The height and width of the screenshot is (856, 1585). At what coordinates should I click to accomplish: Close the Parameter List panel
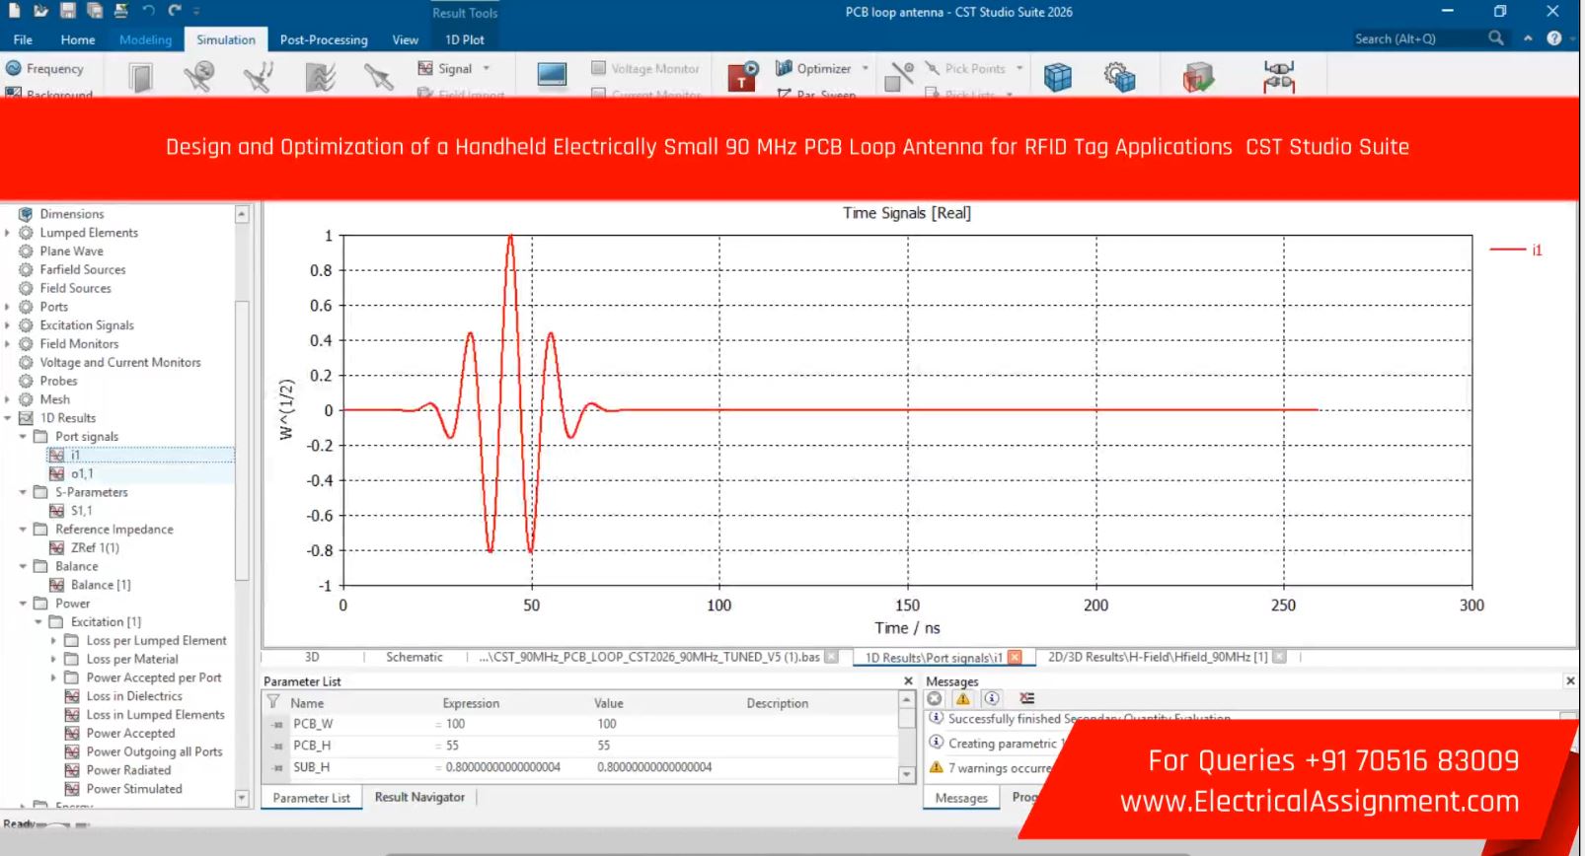coord(909,680)
